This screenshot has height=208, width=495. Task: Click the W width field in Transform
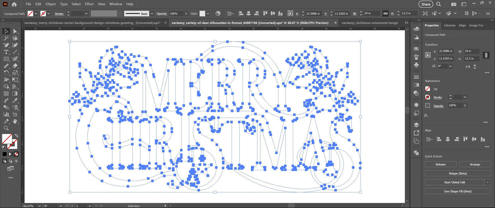[472, 51]
